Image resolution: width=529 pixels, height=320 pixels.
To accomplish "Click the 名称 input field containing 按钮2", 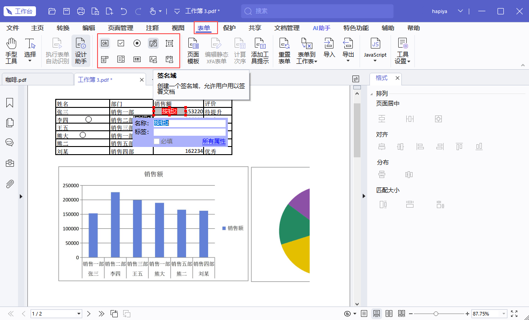I will (190, 123).
